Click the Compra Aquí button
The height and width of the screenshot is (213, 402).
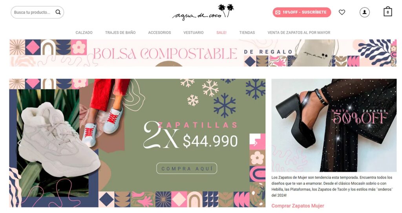(x=186, y=168)
